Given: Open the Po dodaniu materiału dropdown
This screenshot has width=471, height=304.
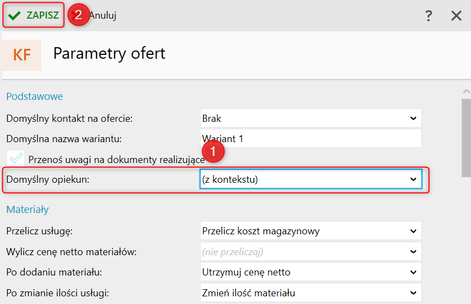Looking at the screenshot, I should tap(311, 272).
